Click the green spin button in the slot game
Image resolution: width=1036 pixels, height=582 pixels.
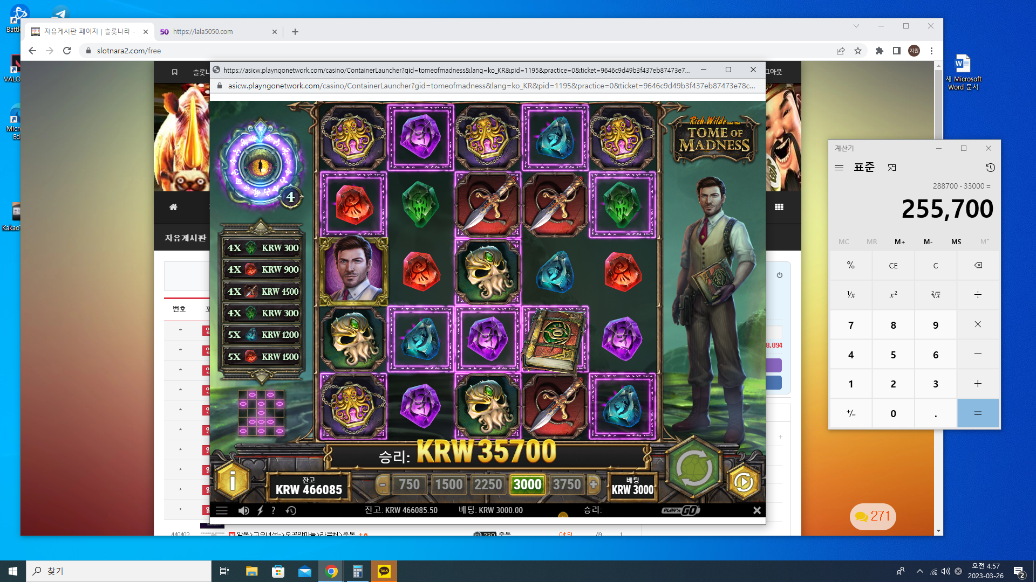(x=694, y=468)
